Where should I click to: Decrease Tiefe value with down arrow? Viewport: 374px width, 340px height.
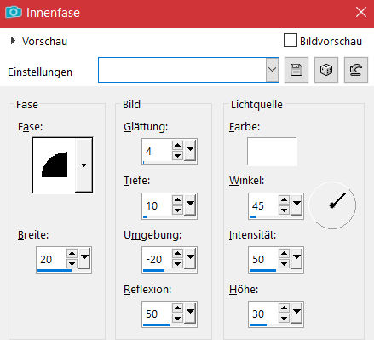(177, 210)
